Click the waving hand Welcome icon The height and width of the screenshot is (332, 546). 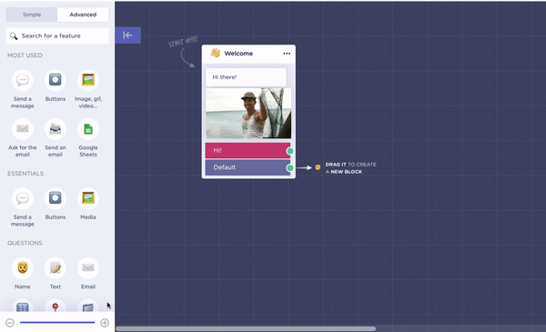215,53
